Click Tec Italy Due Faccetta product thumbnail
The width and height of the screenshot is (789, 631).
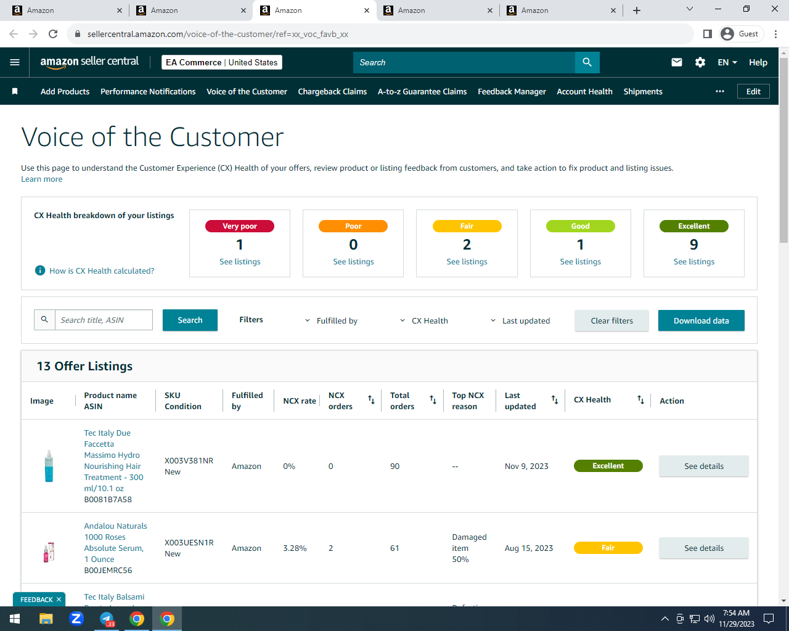click(49, 466)
